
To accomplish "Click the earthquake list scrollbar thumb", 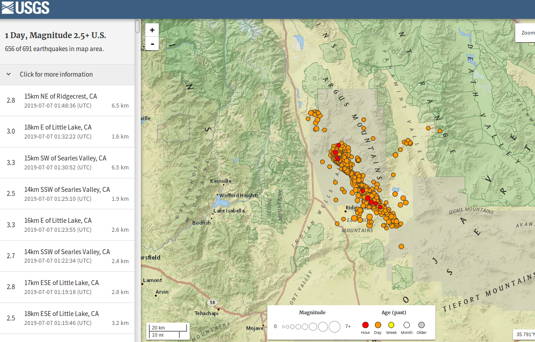I will (x=138, y=26).
